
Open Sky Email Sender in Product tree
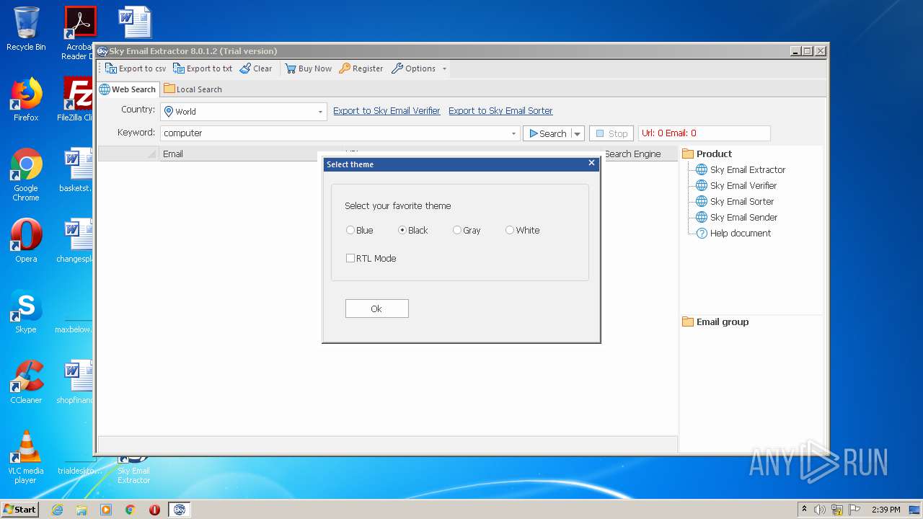pos(736,218)
